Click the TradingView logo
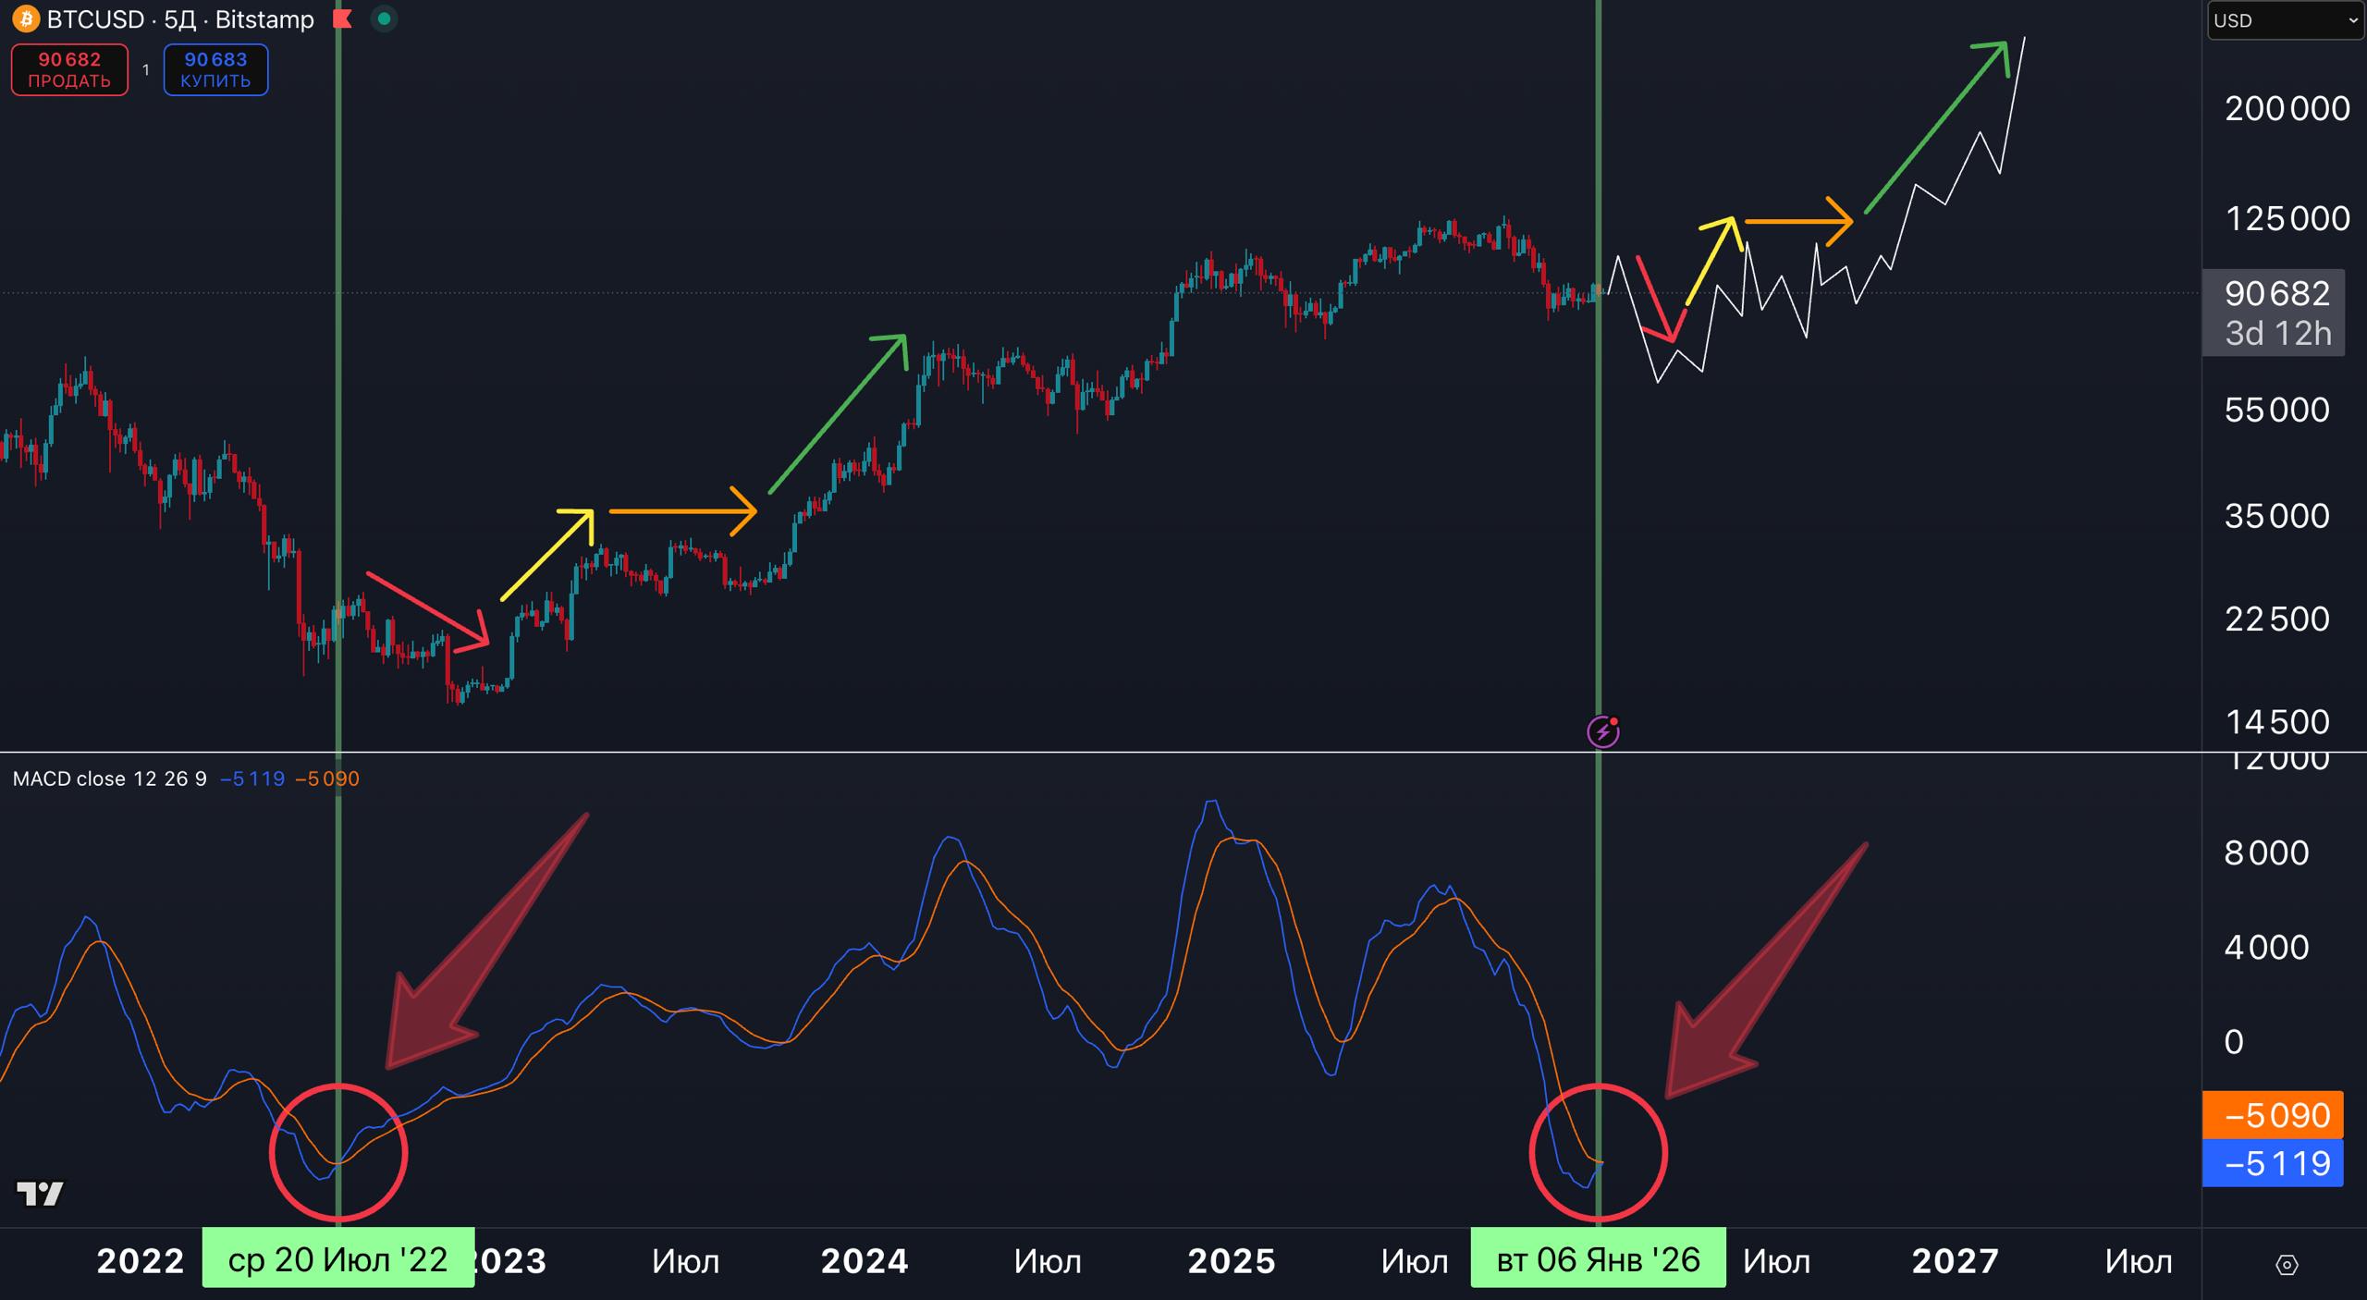The height and width of the screenshot is (1300, 2367). 41,1194
